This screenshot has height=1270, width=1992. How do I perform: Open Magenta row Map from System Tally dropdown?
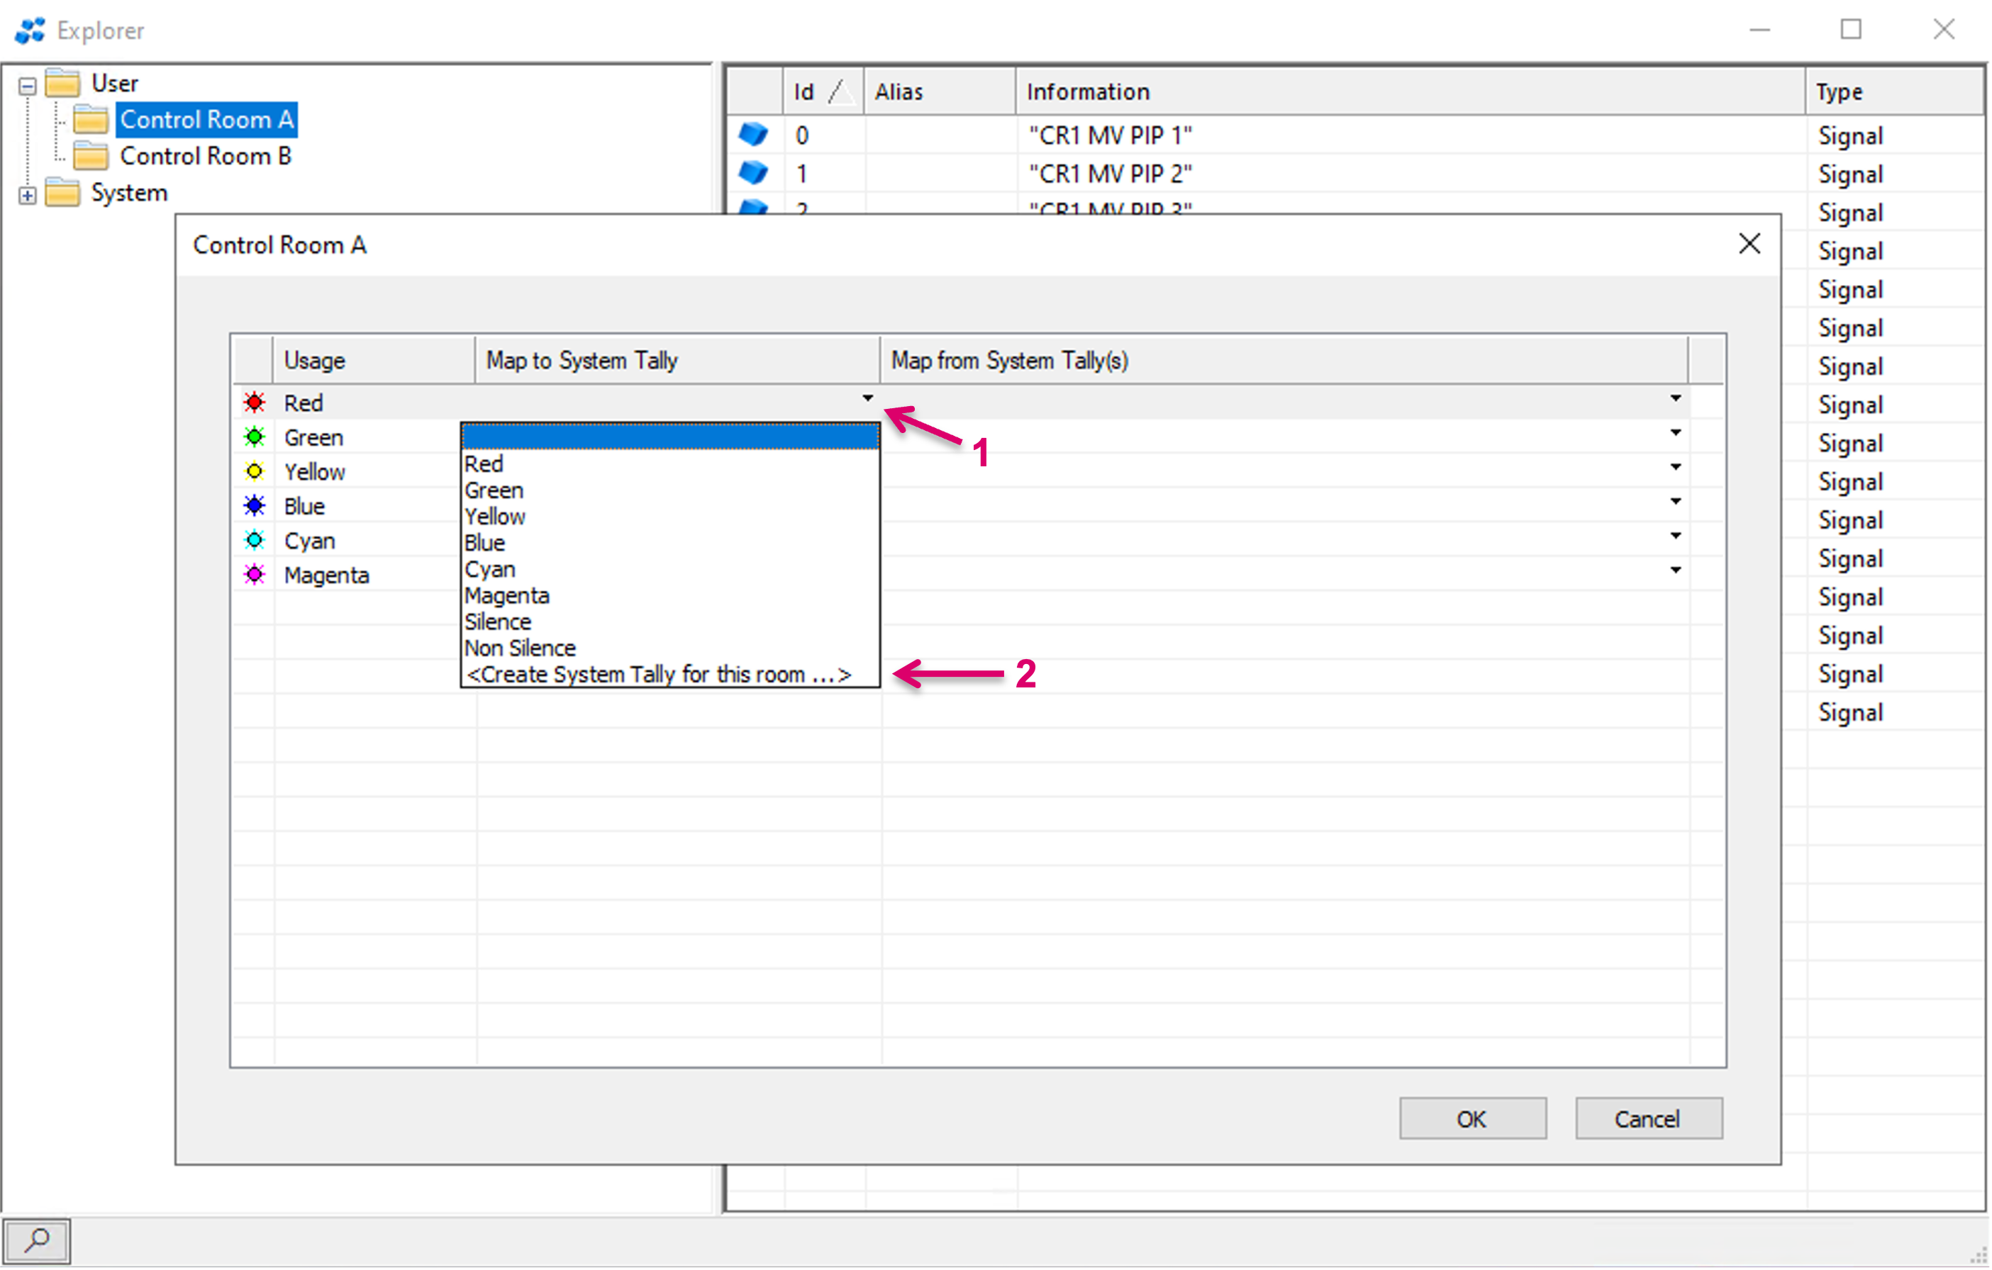(1675, 570)
